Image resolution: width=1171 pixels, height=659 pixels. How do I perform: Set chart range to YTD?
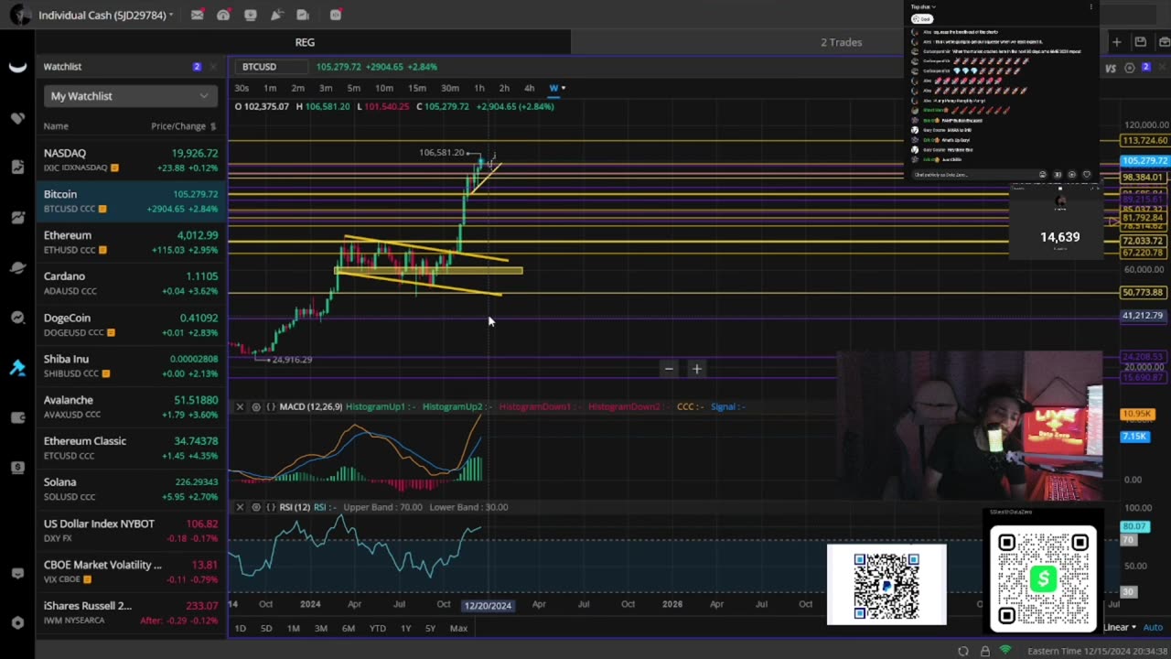[x=377, y=628]
